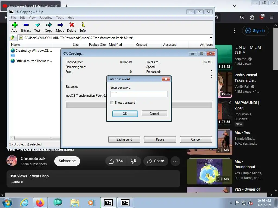This screenshot has width=278, height=208.
Task: Sort by the Name column header
Action: click(15, 45)
